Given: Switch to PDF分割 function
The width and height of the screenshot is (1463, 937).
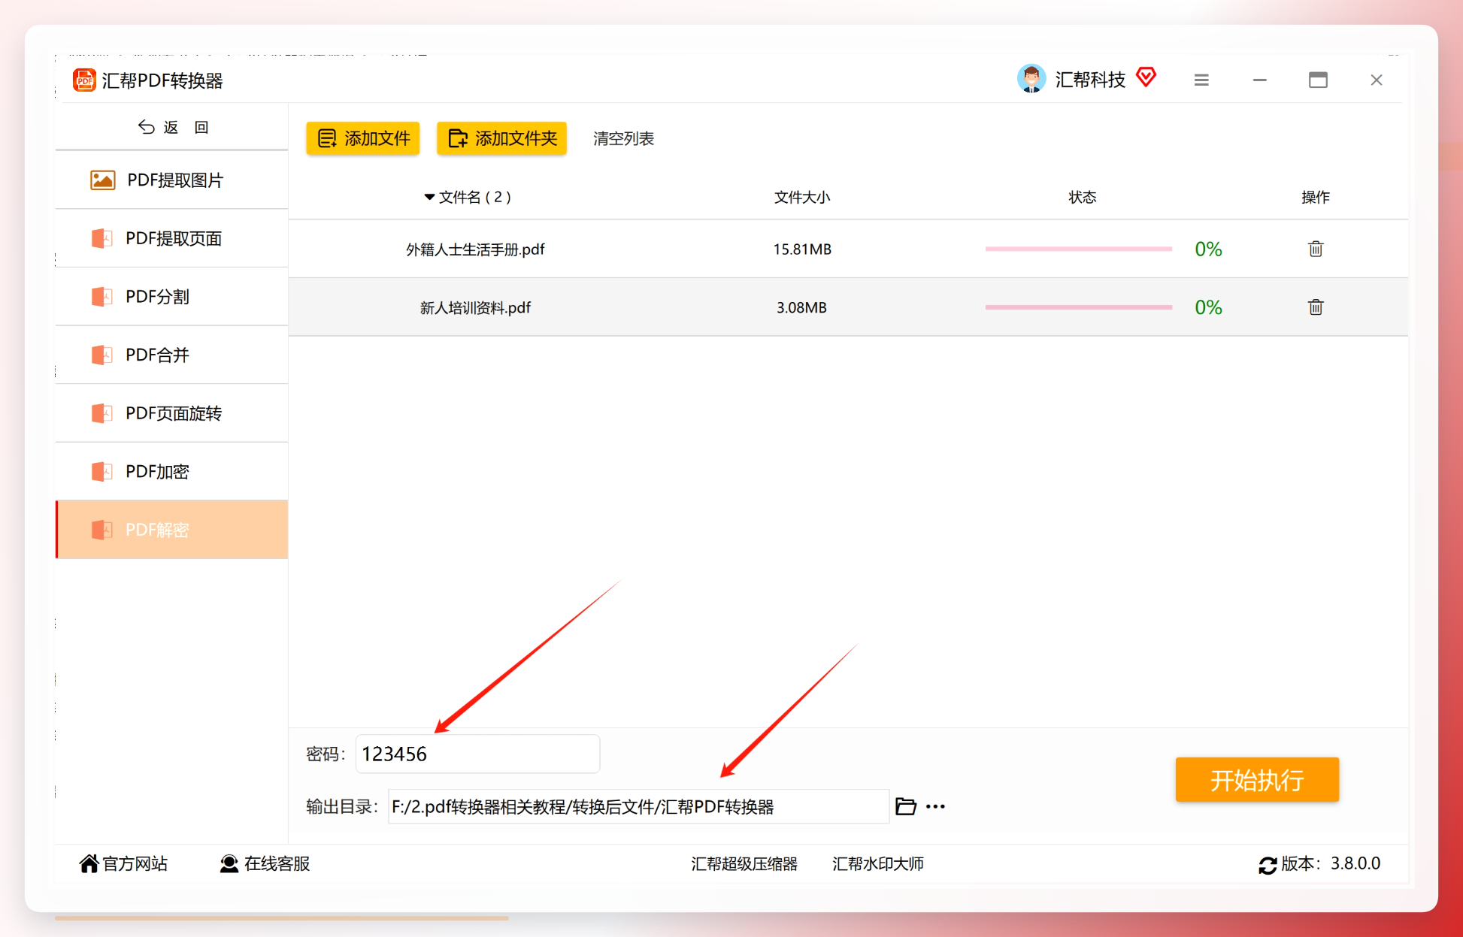Looking at the screenshot, I should [172, 297].
